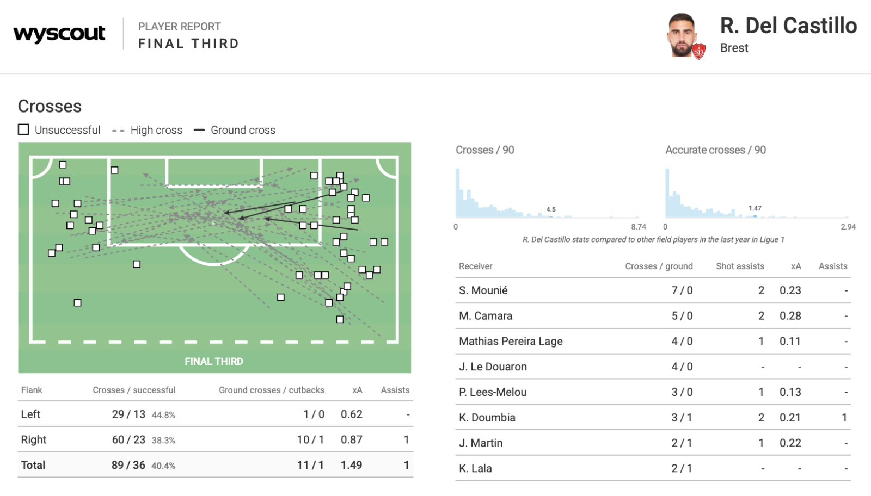Click the High cross dashed-line legend icon
Screen dimensions: 871x496
[x=118, y=131]
